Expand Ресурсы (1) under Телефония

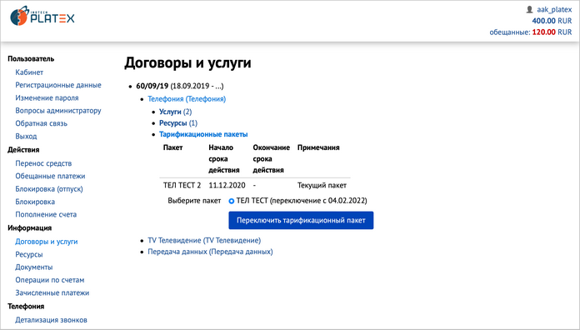(x=178, y=123)
